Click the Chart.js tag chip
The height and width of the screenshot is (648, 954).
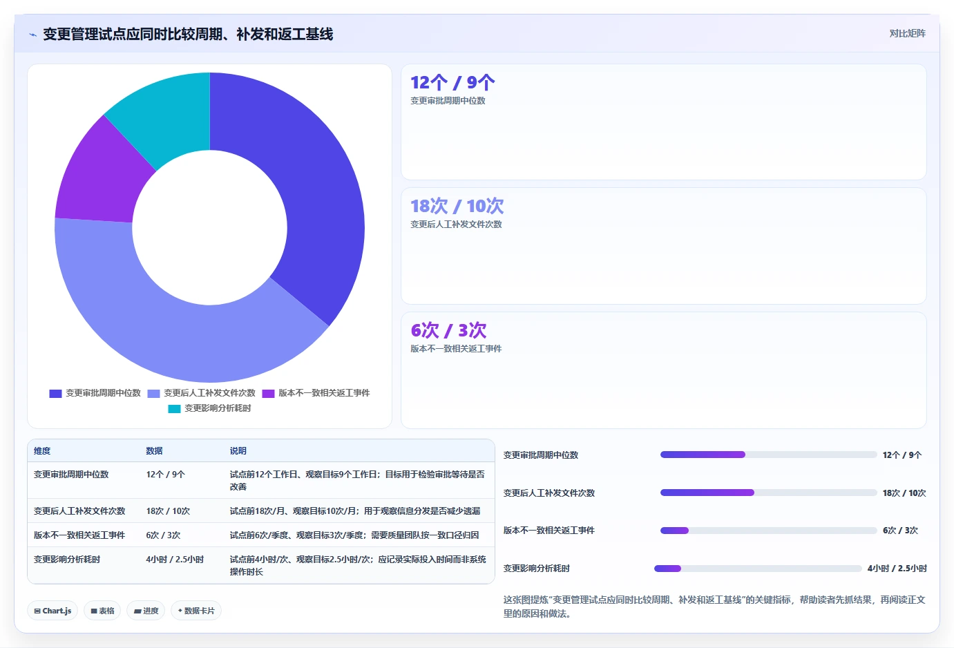click(x=53, y=611)
